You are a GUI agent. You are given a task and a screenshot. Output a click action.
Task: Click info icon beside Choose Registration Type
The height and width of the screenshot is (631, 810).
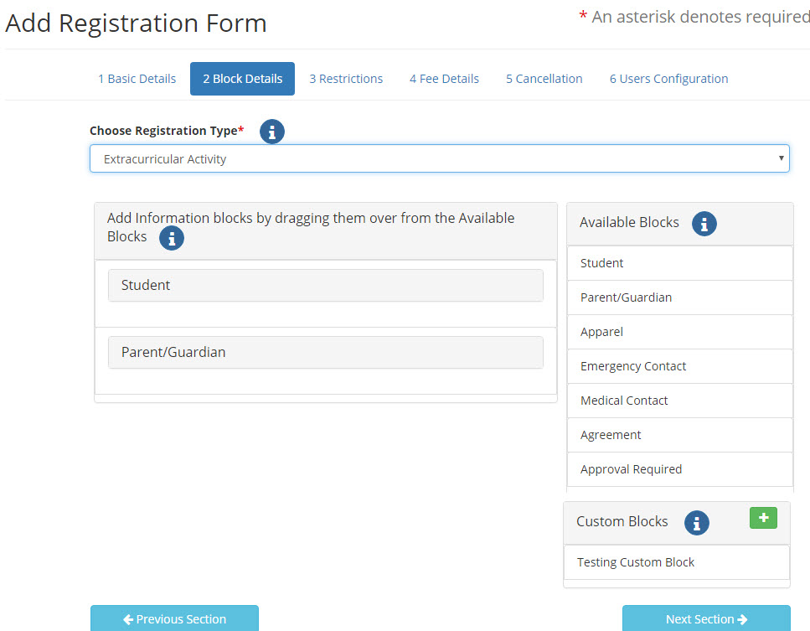pyautogui.click(x=271, y=132)
